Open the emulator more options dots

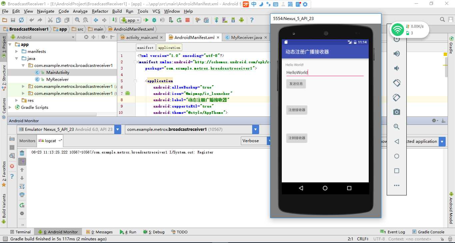pyautogui.click(x=396, y=185)
